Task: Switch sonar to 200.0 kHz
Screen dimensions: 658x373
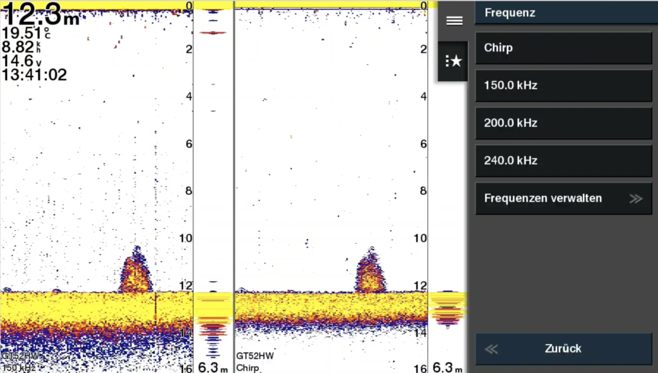Action: coord(563,123)
